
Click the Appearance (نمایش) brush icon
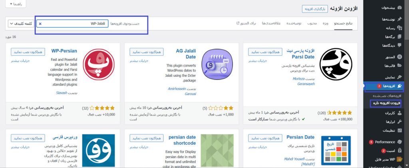[x=399, y=77]
